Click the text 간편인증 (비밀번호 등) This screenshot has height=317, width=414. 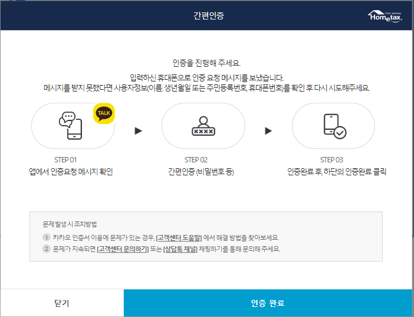click(x=201, y=172)
